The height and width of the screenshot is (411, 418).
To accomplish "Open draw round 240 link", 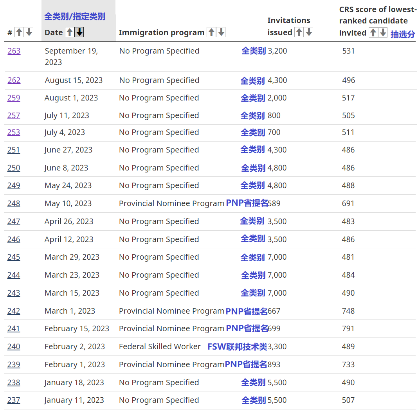I will click(x=14, y=346).
